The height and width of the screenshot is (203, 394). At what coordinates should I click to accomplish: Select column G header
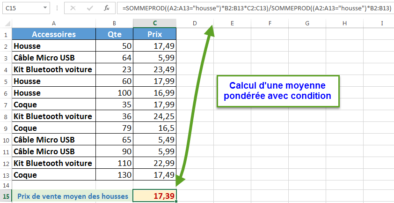tap(307, 23)
